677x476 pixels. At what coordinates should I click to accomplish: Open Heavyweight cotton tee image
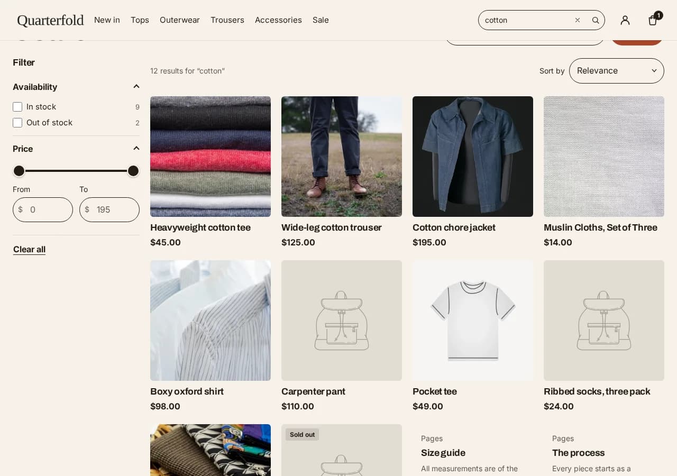(211, 157)
